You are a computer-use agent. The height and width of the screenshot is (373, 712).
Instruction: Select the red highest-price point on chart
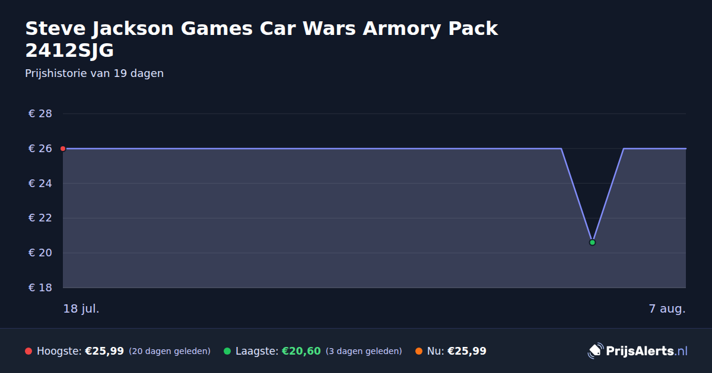click(63, 149)
